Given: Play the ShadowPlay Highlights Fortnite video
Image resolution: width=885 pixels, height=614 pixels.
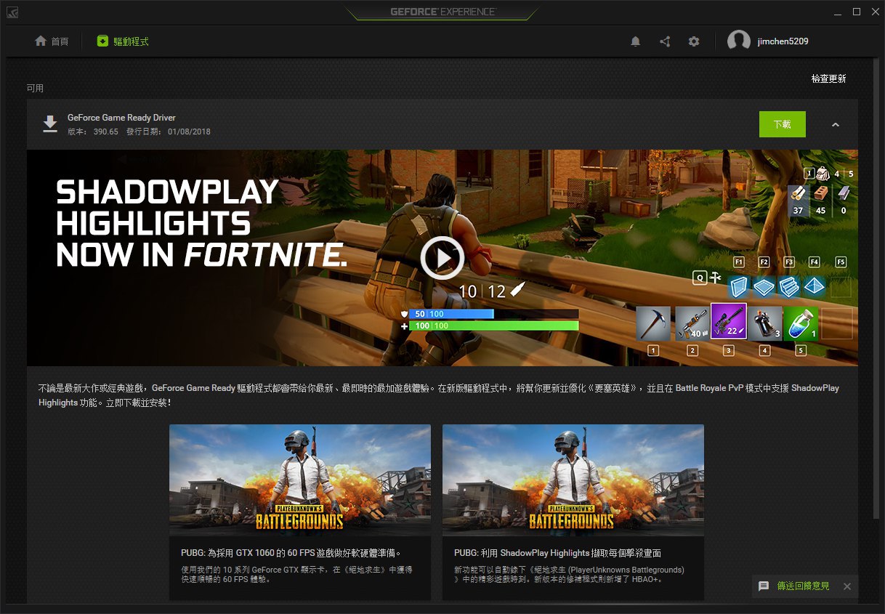Looking at the screenshot, I should 442,258.
